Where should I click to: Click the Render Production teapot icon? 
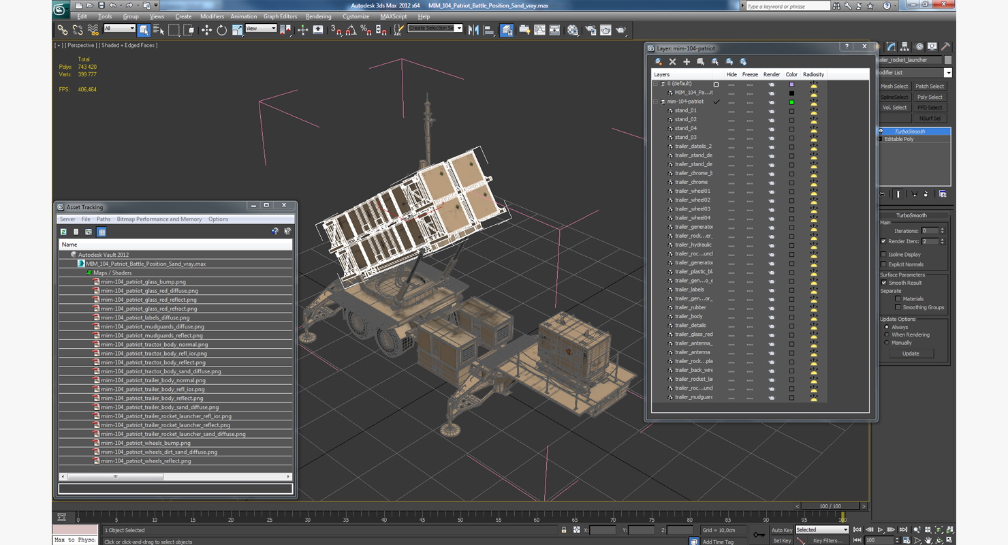click(x=621, y=30)
